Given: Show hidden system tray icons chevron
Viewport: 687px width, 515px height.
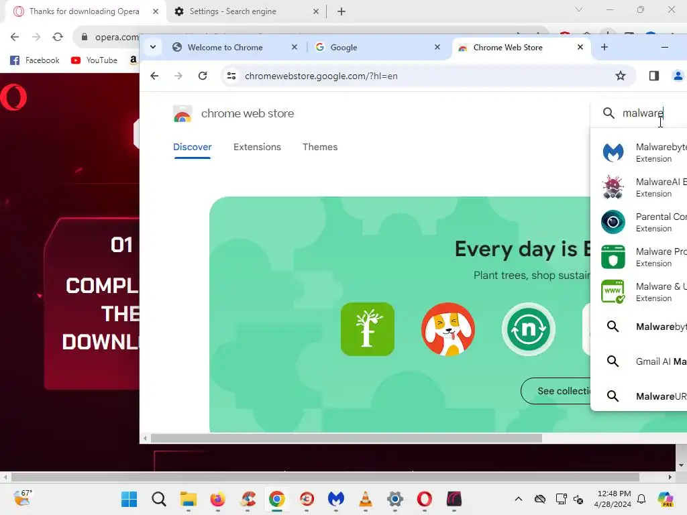Looking at the screenshot, I should click(519, 499).
